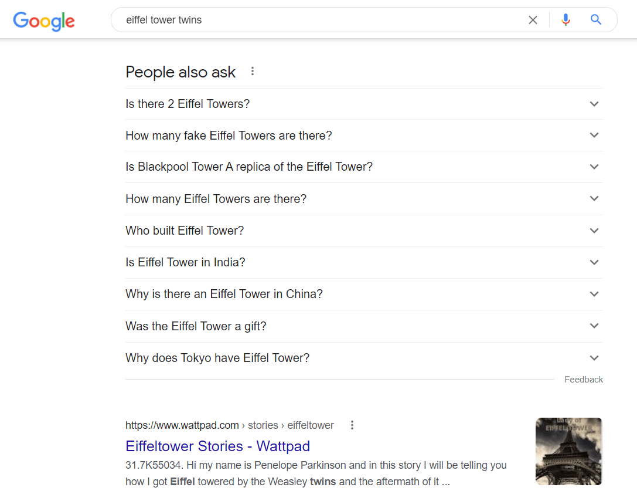
Task: Click the text 'Why does Tokyo have Eiffel Tower?'
Action: point(217,358)
